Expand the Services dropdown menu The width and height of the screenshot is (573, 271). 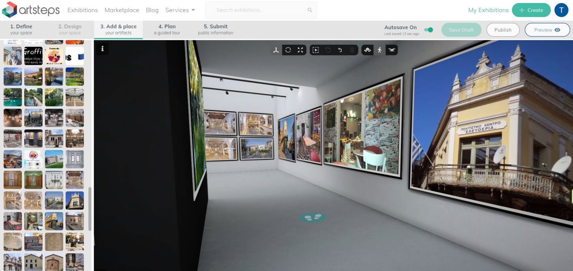click(180, 10)
